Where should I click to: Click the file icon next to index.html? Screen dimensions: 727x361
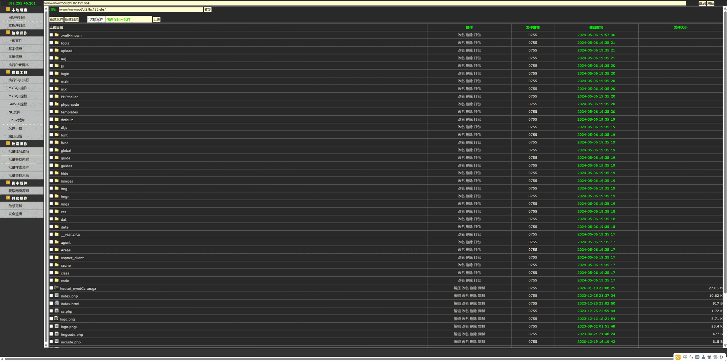[x=57, y=303]
